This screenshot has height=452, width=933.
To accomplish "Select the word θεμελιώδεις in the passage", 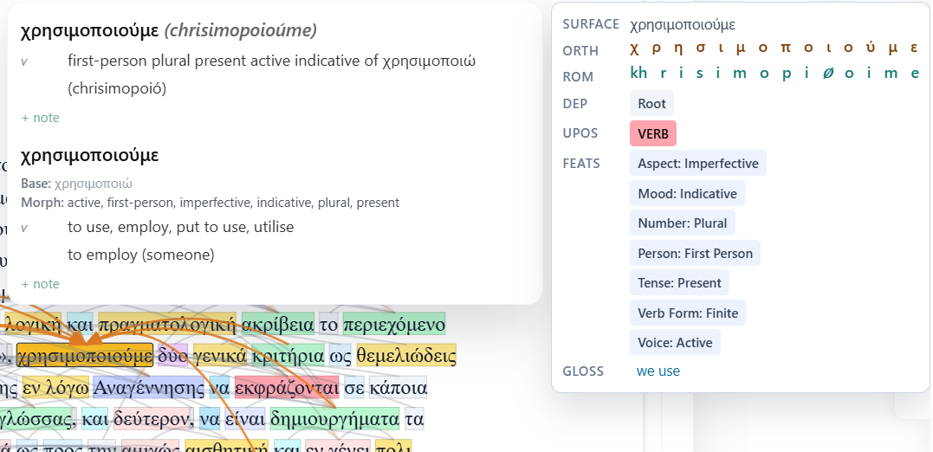I will click(406, 357).
